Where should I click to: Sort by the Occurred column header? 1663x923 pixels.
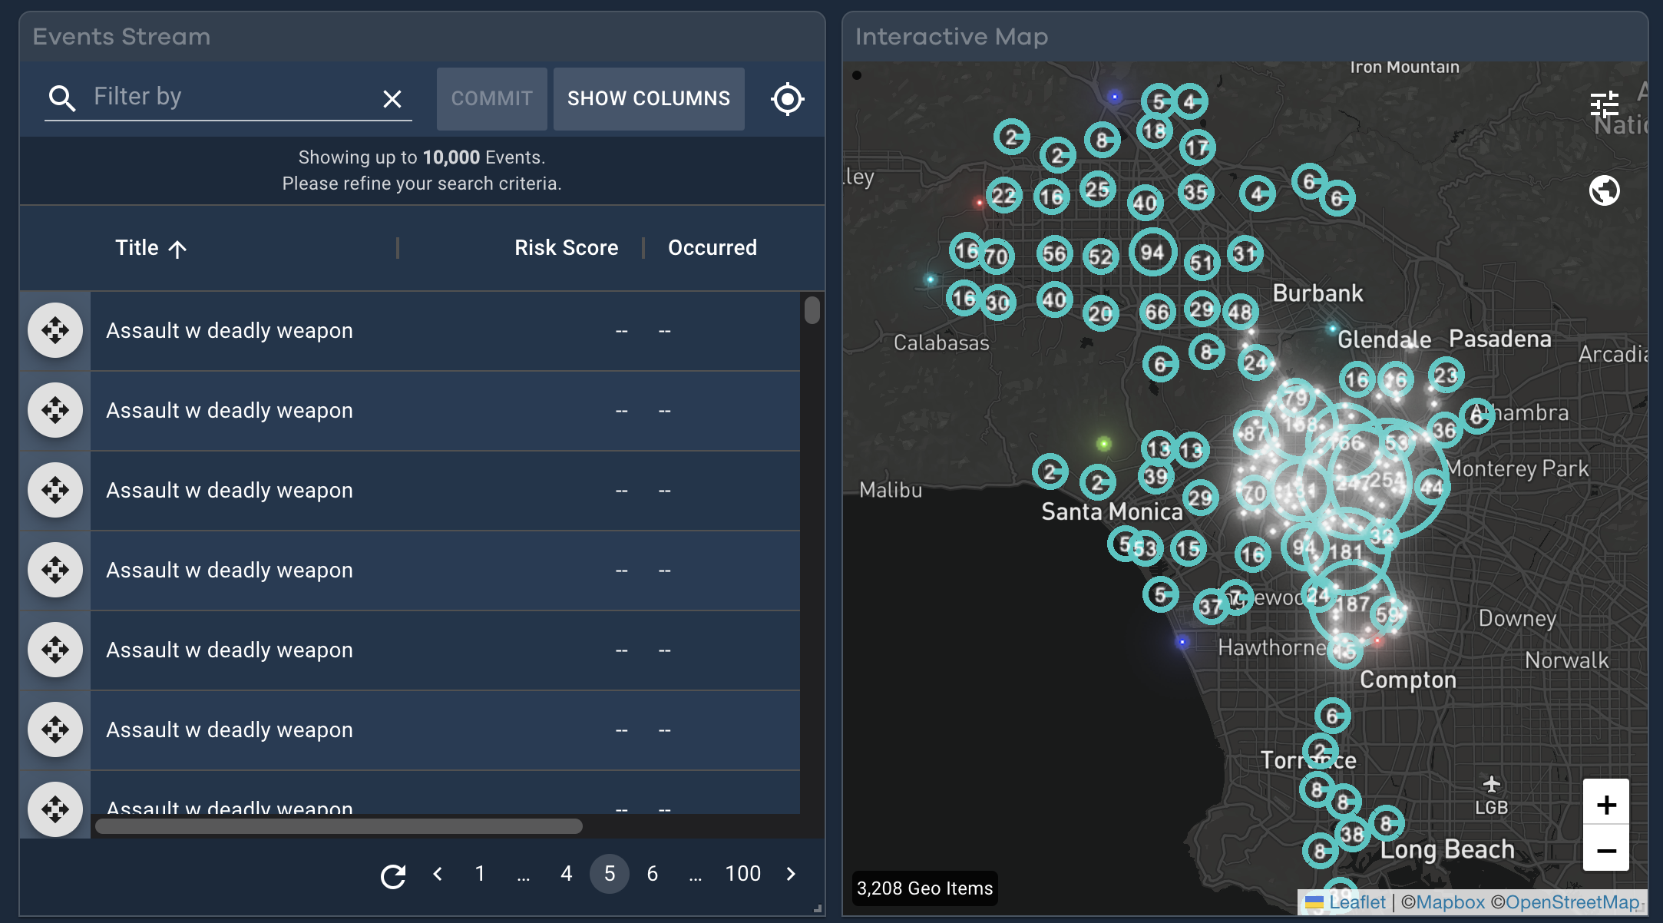click(712, 248)
